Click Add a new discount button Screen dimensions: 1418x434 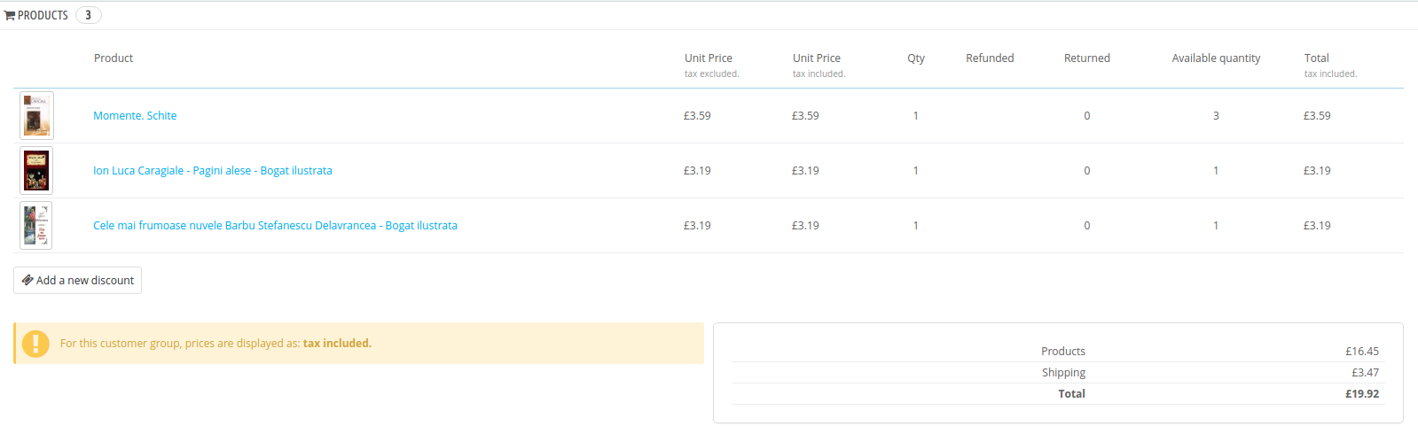78,281
